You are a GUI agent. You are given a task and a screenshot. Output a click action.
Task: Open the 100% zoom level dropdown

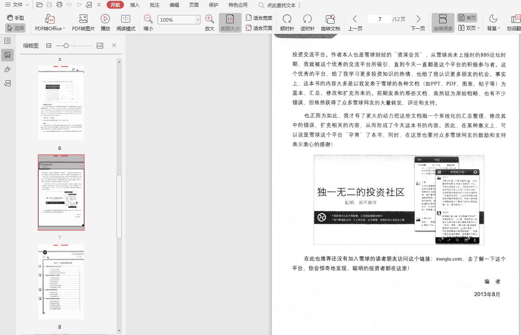coord(198,20)
